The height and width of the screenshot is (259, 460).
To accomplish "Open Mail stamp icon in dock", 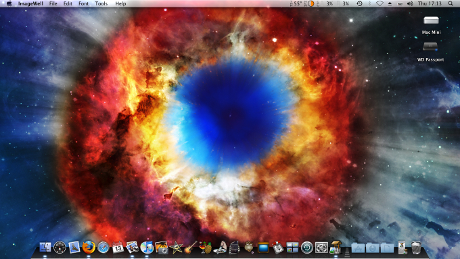I will coord(74,248).
